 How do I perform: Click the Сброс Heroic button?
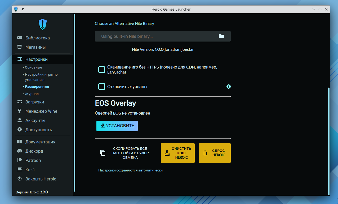pos(215,153)
